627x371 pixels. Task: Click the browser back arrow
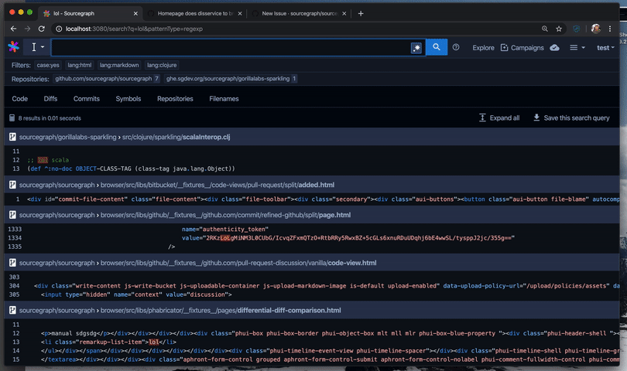(x=14, y=29)
